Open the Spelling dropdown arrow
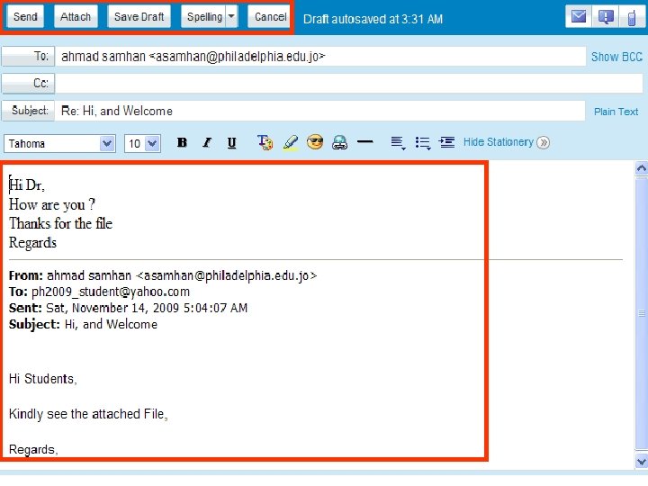Viewport: 648px width, 486px height. [232, 17]
